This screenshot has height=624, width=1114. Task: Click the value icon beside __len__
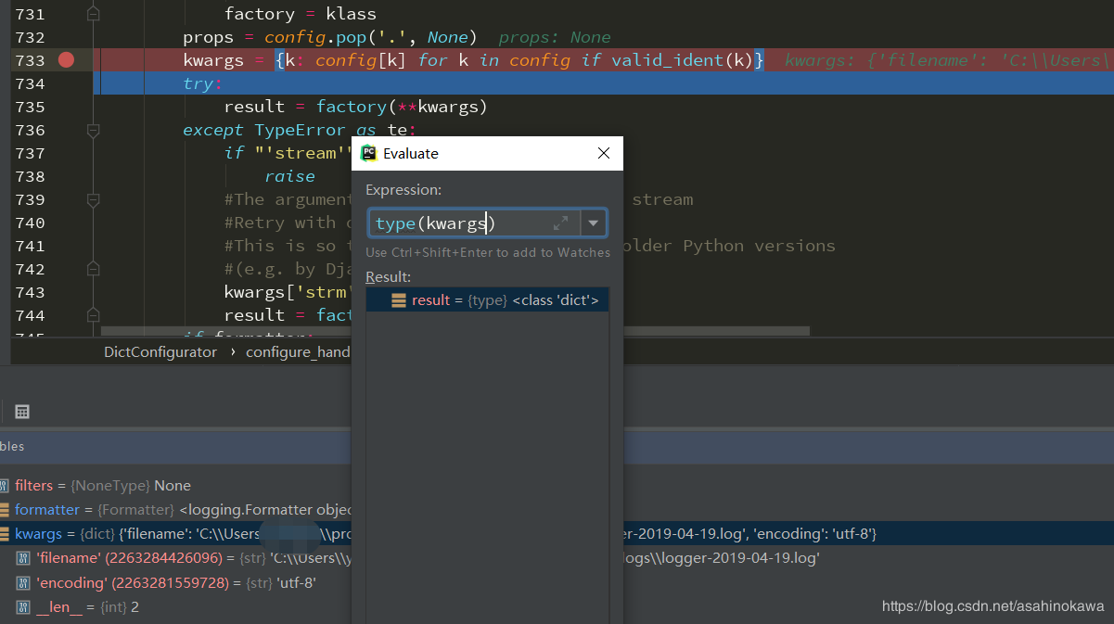click(24, 607)
